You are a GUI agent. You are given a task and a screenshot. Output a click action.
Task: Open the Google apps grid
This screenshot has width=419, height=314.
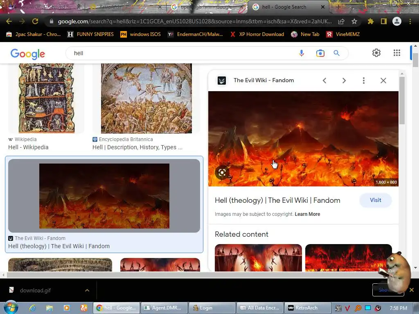(x=397, y=53)
